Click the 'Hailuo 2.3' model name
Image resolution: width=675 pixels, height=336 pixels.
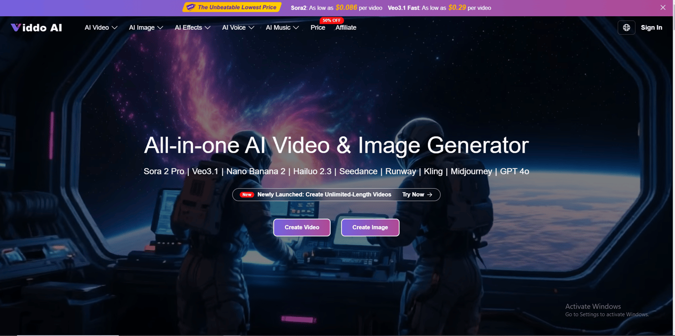click(312, 171)
